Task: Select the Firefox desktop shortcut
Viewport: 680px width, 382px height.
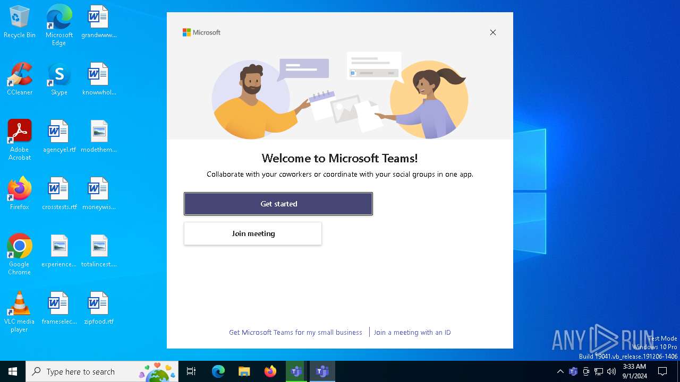Action: 20,194
